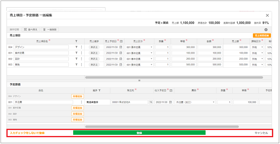Screen dimensions: 280x144
Task: Click 一括削除 bulk delete button
Action: click(x=50, y=30)
